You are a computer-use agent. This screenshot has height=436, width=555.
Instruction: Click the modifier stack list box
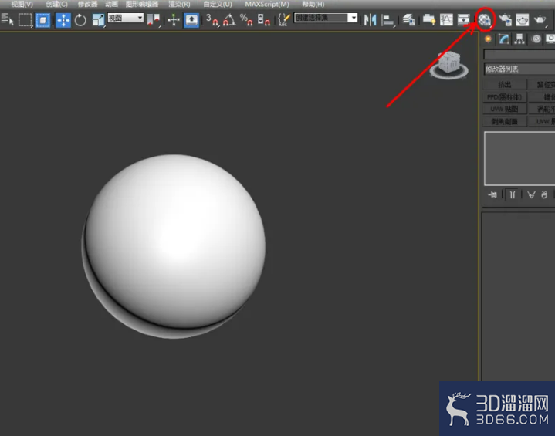point(519,158)
